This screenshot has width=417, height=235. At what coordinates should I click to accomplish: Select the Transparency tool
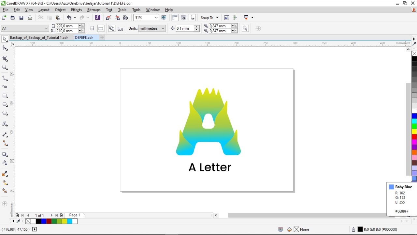[x=5, y=163]
